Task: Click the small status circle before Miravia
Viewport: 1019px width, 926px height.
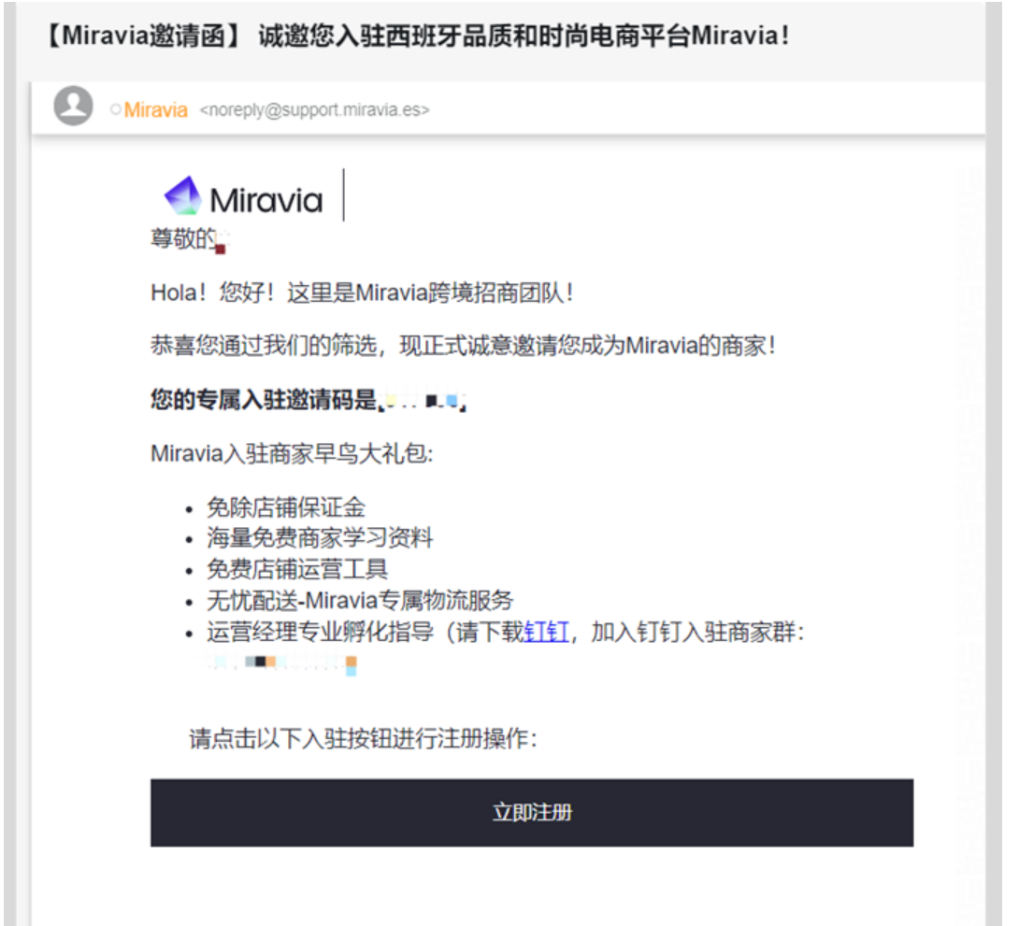Action: tap(115, 110)
